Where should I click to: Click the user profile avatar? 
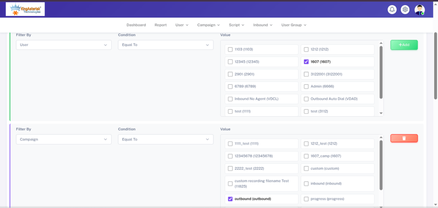coord(420,10)
